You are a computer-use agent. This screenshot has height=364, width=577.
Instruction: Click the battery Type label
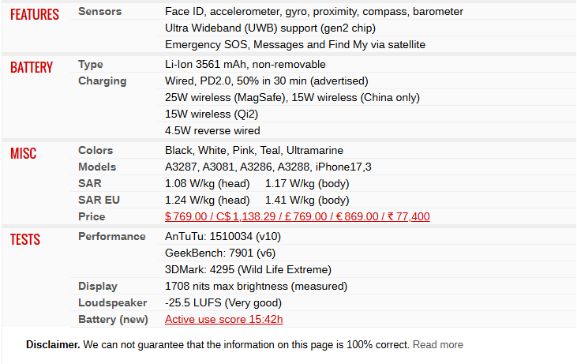coord(91,64)
